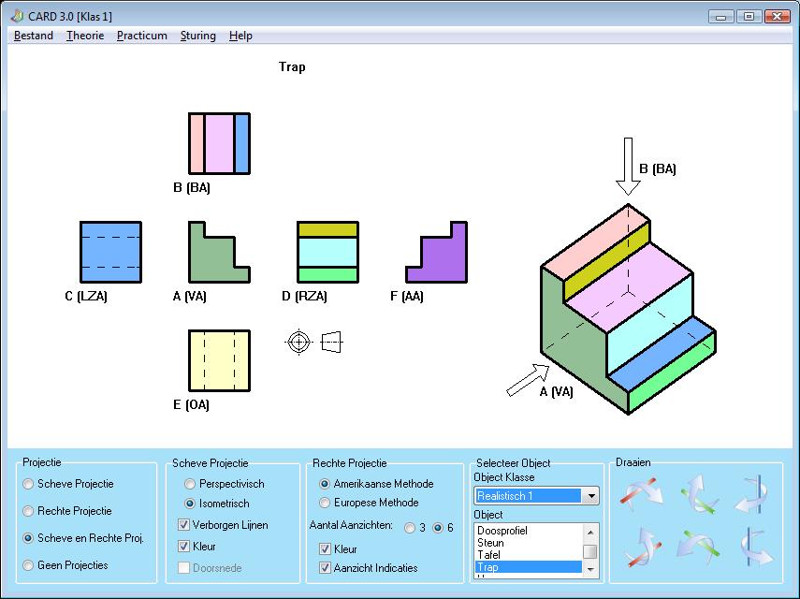800x599 pixels.
Task: Open the Practicum menu
Action: (141, 36)
